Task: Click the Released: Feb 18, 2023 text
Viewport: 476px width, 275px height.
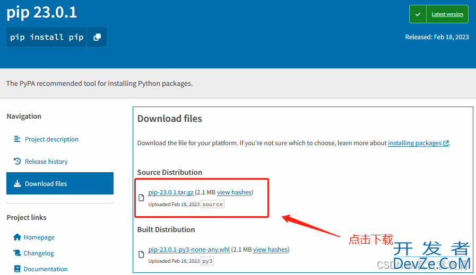Action: [437, 37]
